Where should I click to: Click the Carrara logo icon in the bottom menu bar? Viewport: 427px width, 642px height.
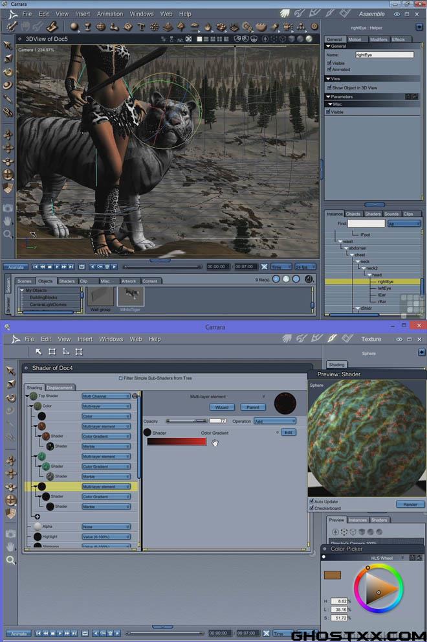(16, 339)
